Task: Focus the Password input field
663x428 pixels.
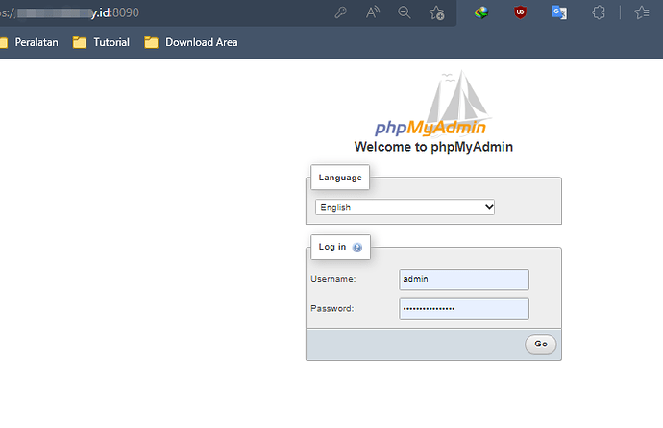Action: tap(464, 309)
